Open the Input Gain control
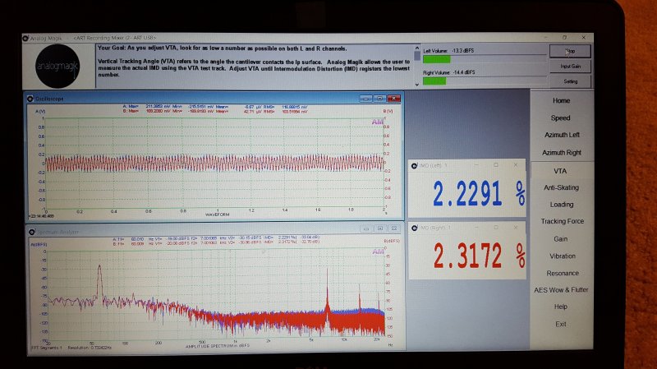The height and width of the screenshot is (369, 657). 570,67
